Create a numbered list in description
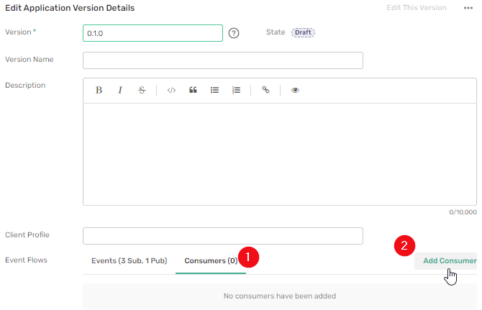482x310 pixels. 236,91
